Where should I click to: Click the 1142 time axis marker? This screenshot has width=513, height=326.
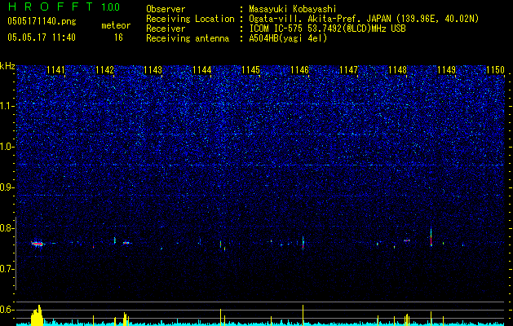click(x=104, y=70)
